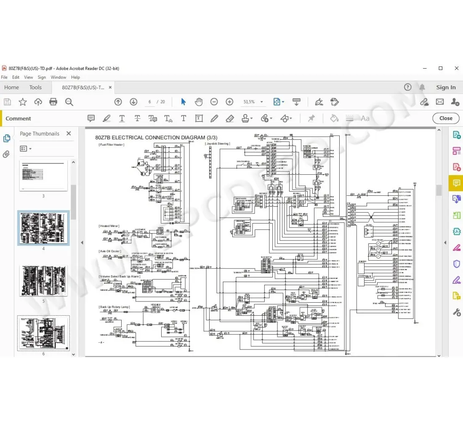Switch to the Tools tab

coord(35,88)
